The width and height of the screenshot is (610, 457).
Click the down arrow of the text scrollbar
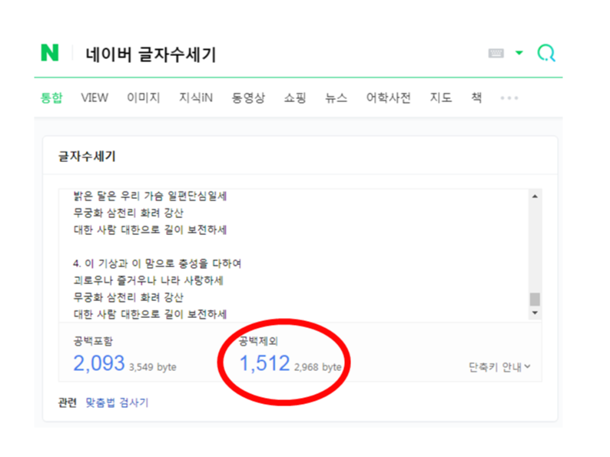coord(535,313)
